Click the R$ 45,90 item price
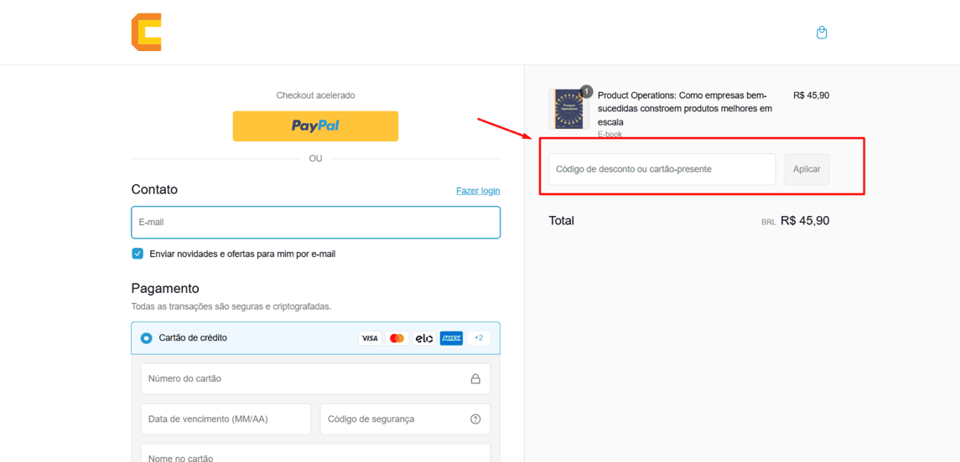This screenshot has height=462, width=960. coord(812,95)
